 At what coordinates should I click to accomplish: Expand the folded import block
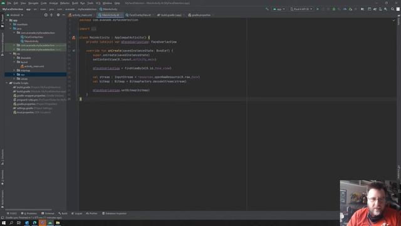click(x=94, y=29)
